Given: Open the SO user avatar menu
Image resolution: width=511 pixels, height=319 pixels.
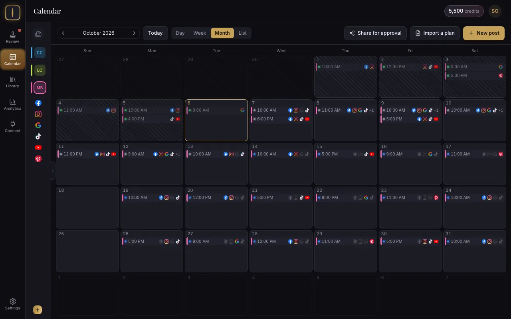Looking at the screenshot, I should coord(495,11).
